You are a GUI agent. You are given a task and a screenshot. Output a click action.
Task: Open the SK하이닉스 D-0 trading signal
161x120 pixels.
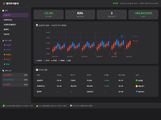[x=15, y=80]
